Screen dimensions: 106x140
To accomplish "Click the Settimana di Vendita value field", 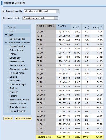I will click(x=40, y=11).
